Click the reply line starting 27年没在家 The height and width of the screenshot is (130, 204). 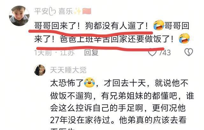118,120
